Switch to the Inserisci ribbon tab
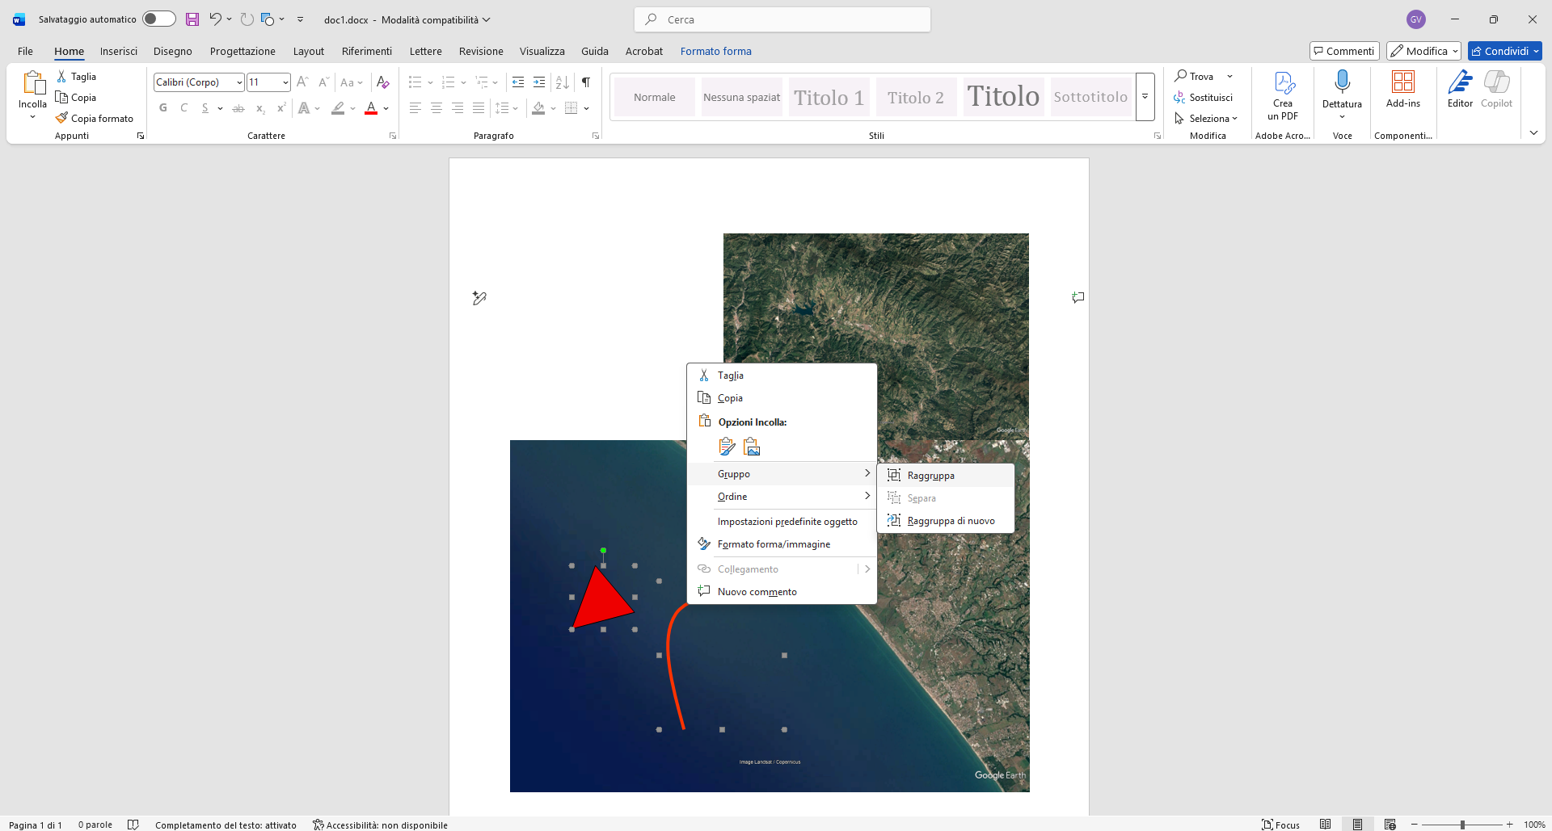Image resolution: width=1552 pixels, height=831 pixels. click(119, 51)
